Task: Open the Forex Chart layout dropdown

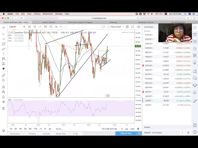Action: pyautogui.click(x=116, y=27)
